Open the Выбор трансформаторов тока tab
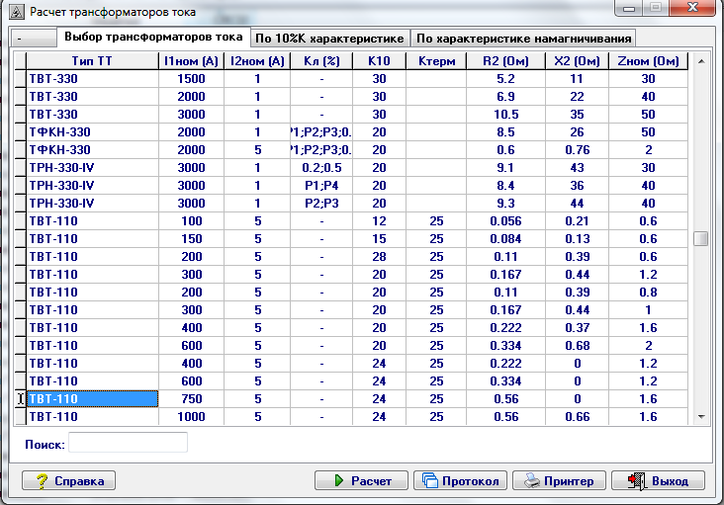Screen dimensions: 724x505 [153, 37]
